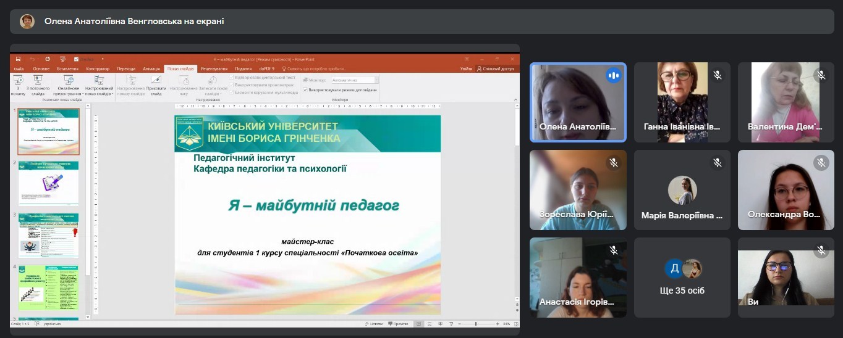
Task: Start slideshow with 'З початку' ribbon icon
Action: click(18, 80)
